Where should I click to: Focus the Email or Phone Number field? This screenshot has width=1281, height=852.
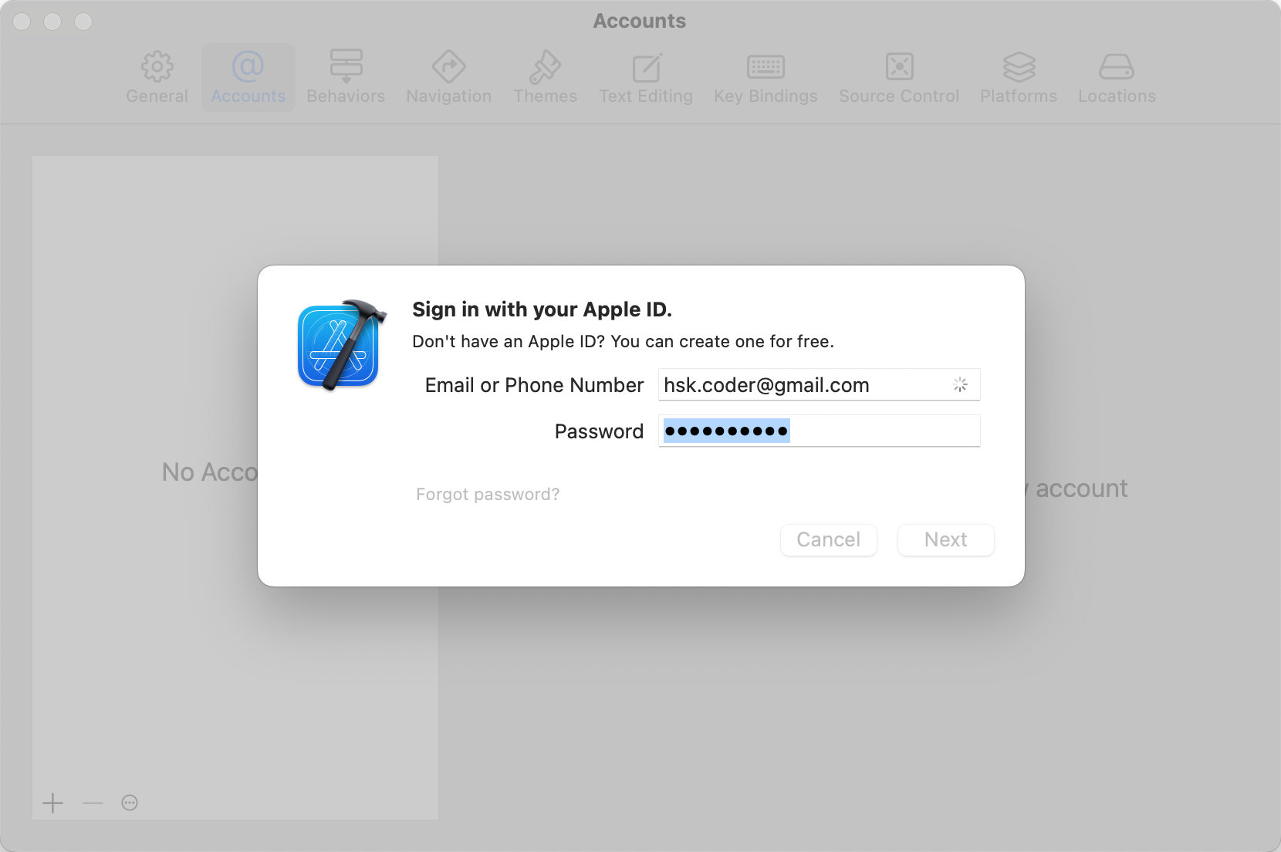click(x=820, y=384)
